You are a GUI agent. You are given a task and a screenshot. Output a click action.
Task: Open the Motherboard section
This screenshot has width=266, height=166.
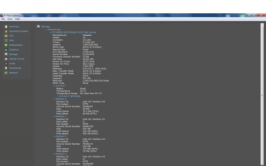[x=16, y=45]
